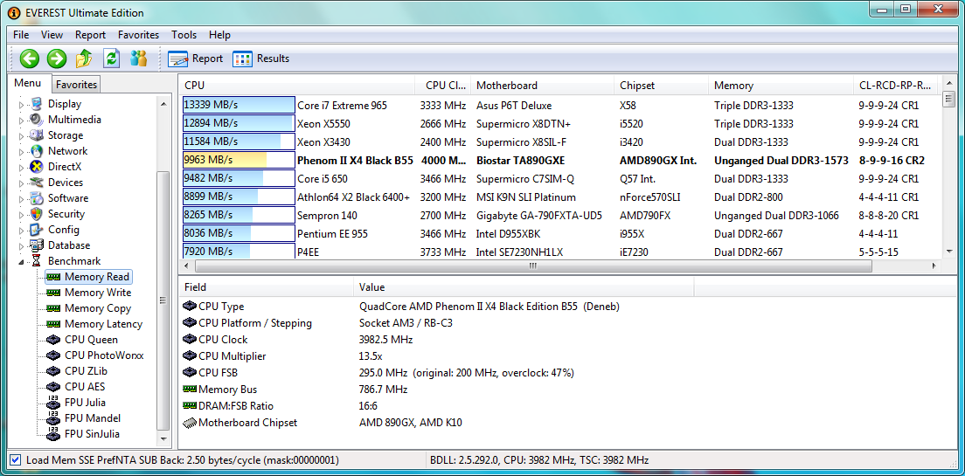Click the yellow 9963 MB/s result bar
Viewport: 965px width, 476px height.
pos(239,161)
